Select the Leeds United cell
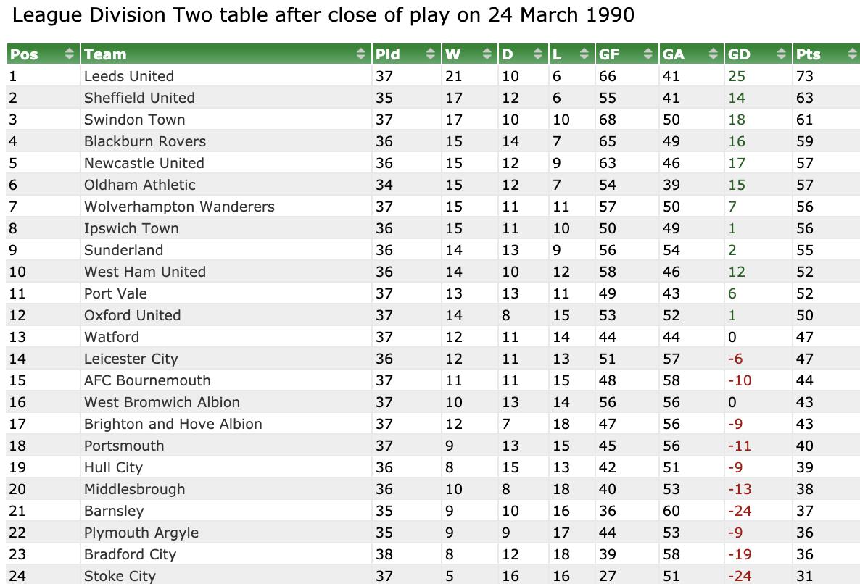 pos(226,75)
